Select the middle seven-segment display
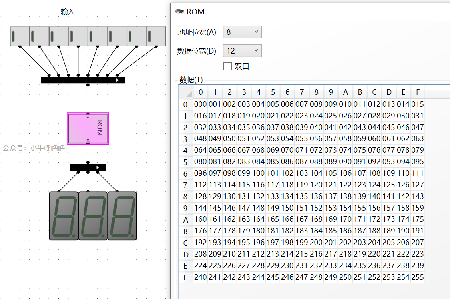The height and width of the screenshot is (299, 450). [x=92, y=216]
